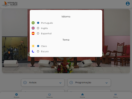Go to the Home tab
This screenshot has width=132, height=99.
click(82, 95)
